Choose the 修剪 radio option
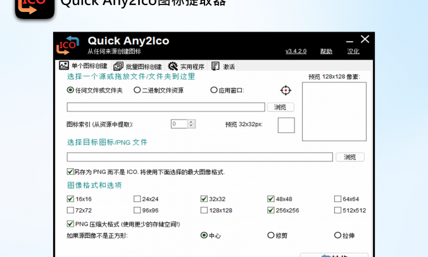Image resolution: width=428 pixels, height=257 pixels. point(271,235)
